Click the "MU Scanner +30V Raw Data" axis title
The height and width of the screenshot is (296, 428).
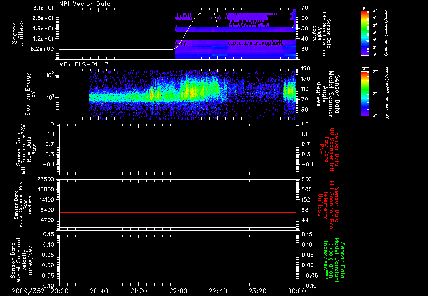26,149
